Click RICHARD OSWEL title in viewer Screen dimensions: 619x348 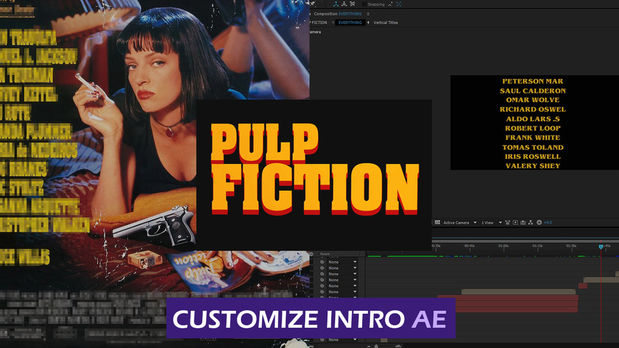click(x=533, y=109)
